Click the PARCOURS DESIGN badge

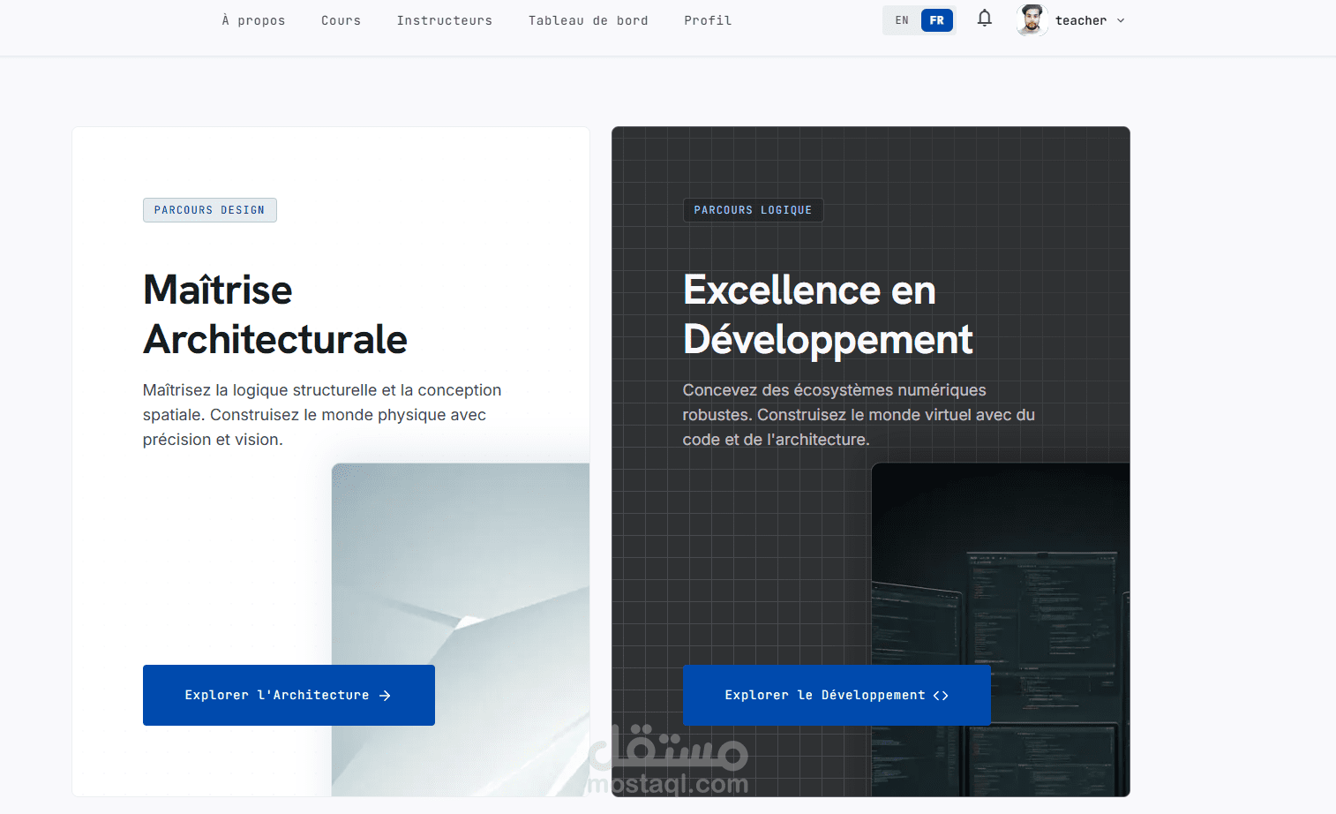click(x=210, y=210)
